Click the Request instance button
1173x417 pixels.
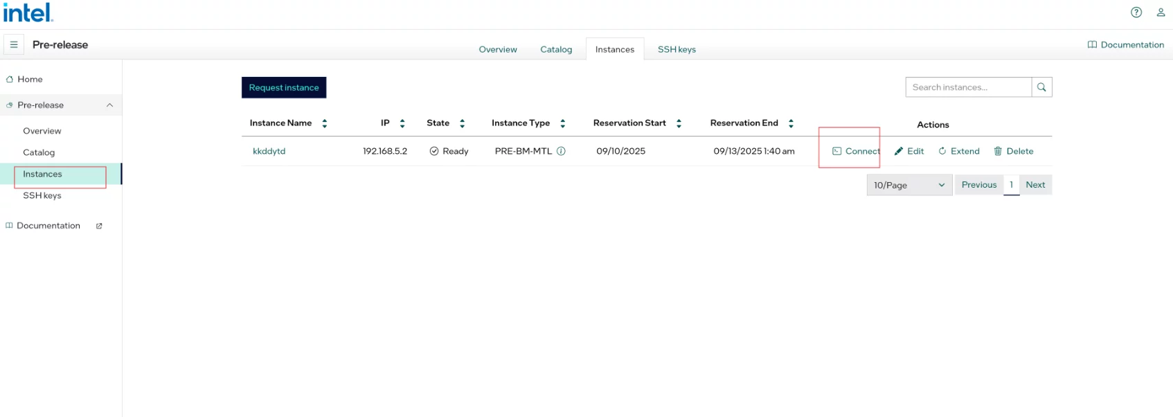pyautogui.click(x=284, y=87)
